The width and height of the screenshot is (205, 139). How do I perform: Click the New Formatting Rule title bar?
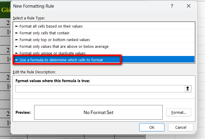pyautogui.click(x=88, y=6)
